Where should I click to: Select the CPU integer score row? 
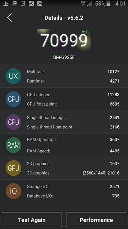(x=73, y=94)
